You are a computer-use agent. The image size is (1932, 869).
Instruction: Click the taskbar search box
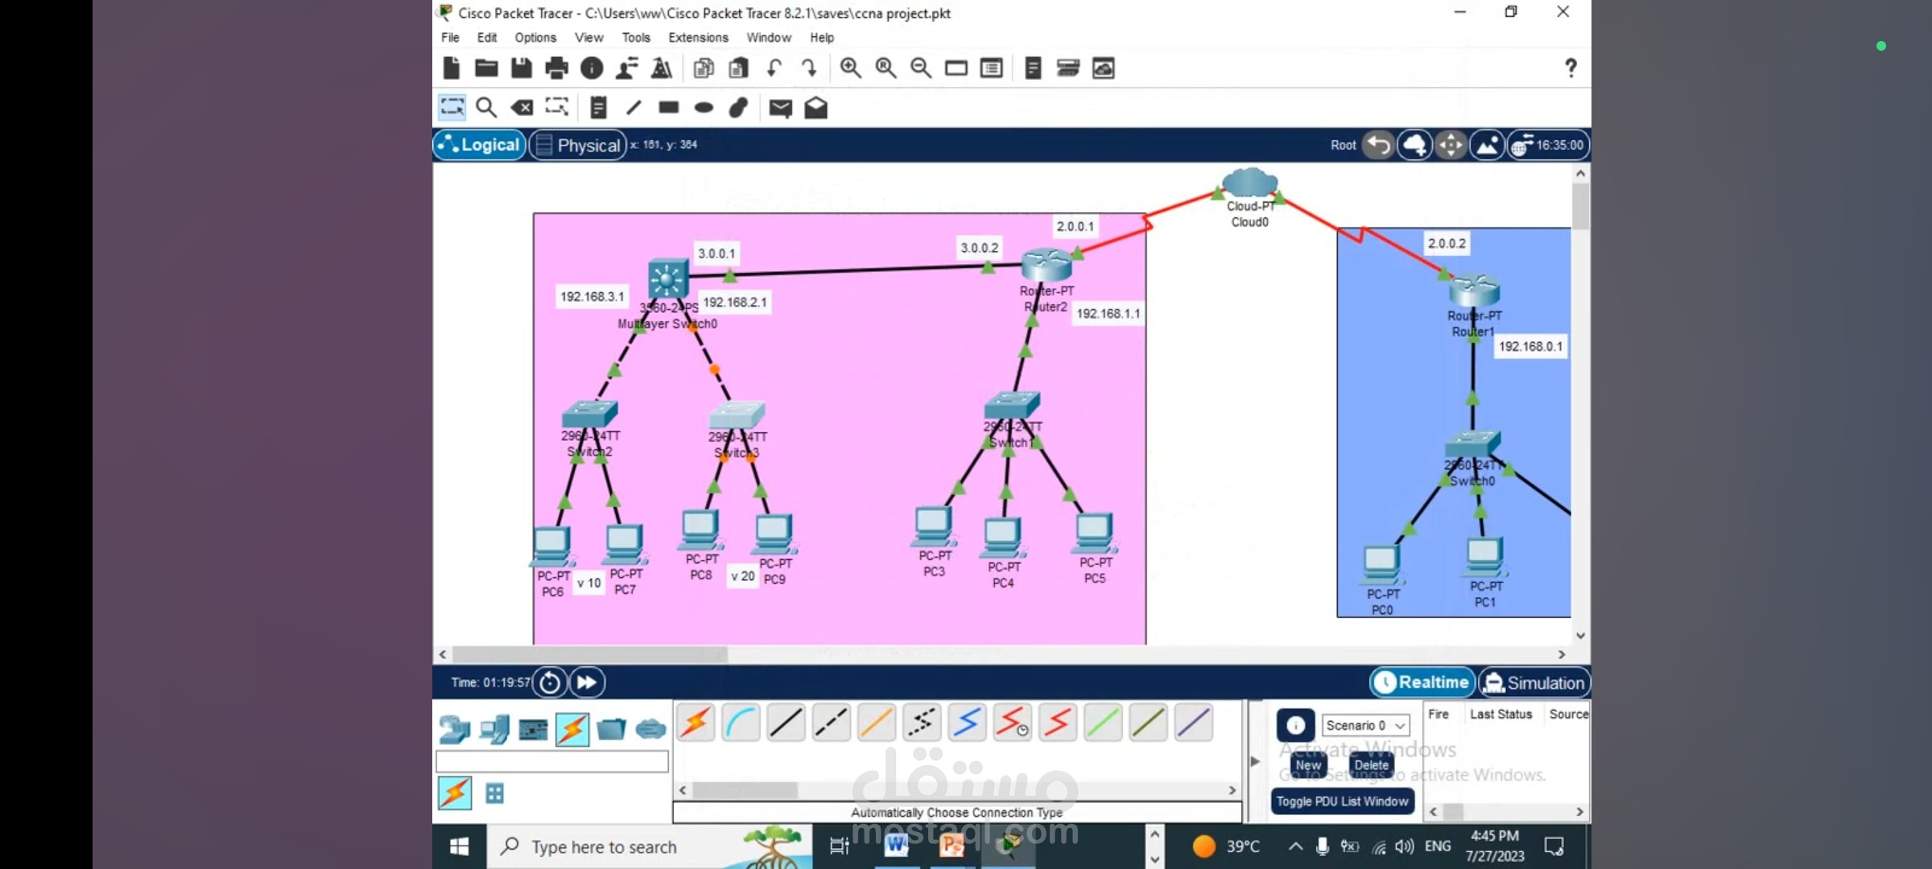[x=649, y=846]
